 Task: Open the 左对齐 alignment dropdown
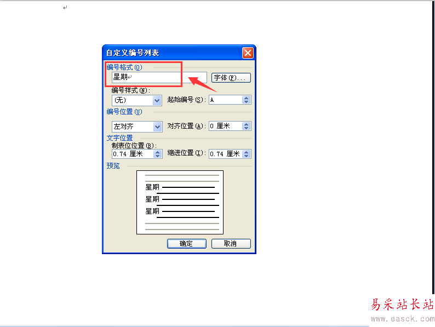(x=137, y=127)
